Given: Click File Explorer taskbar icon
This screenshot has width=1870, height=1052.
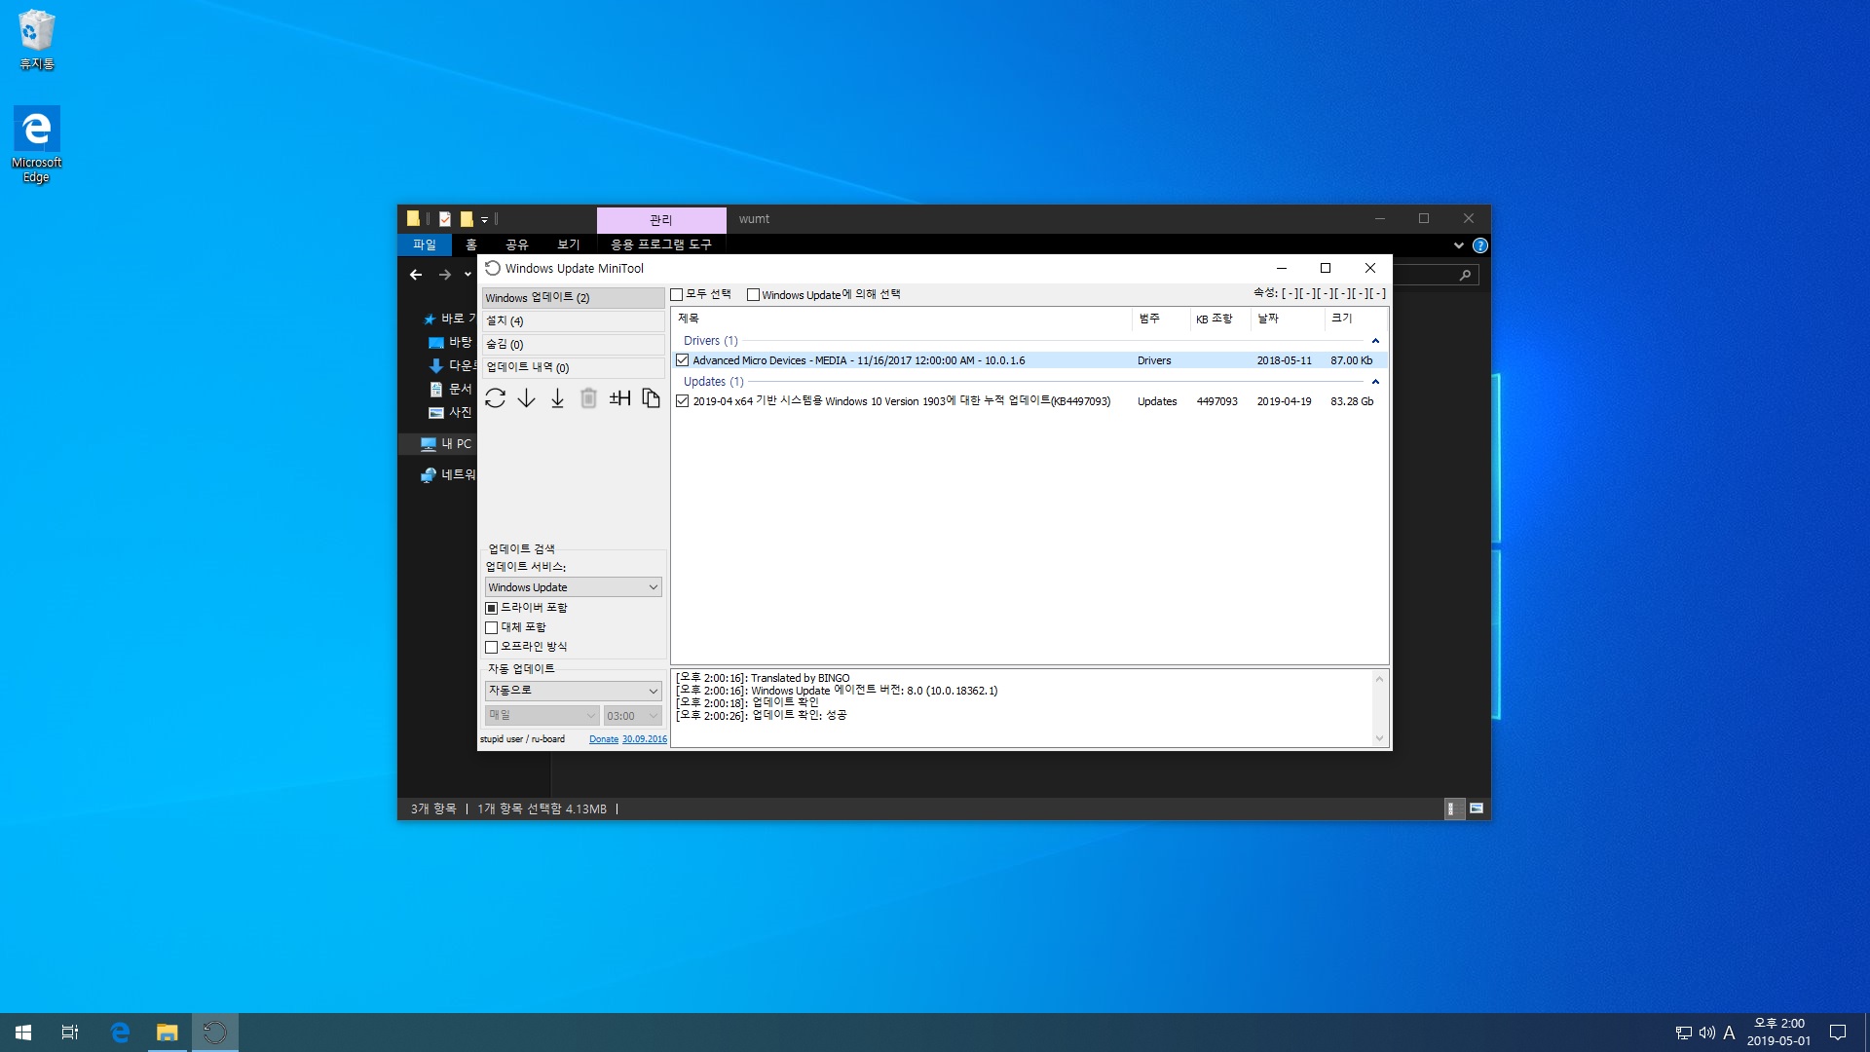Looking at the screenshot, I should click(168, 1033).
